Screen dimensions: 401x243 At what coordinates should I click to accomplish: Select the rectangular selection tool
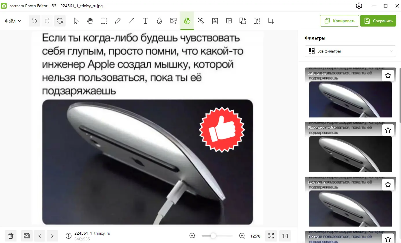(104, 20)
